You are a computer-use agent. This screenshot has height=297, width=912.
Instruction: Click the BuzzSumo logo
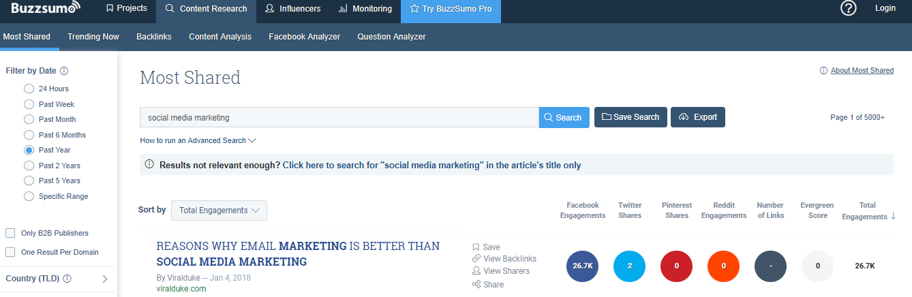point(45,8)
